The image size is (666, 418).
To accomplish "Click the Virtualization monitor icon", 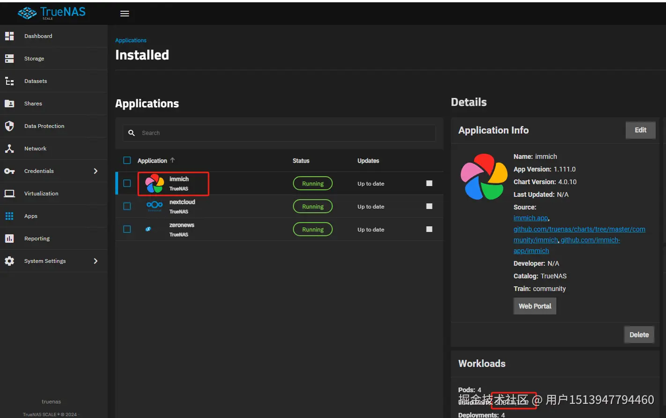I will (9, 194).
